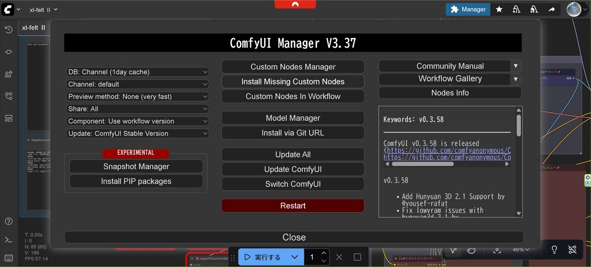Open the logo menu chevron

pyautogui.click(x=19, y=9)
